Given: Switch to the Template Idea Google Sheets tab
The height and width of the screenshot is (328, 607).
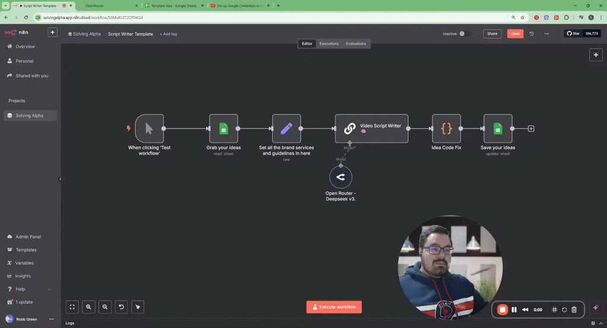Looking at the screenshot, I should (x=174, y=6).
